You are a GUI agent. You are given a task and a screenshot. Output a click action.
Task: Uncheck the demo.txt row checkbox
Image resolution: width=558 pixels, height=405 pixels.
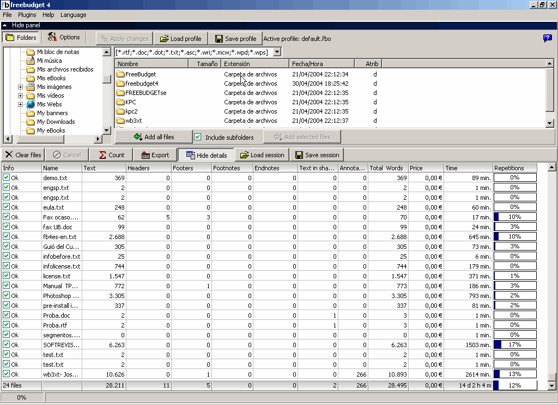(7, 178)
